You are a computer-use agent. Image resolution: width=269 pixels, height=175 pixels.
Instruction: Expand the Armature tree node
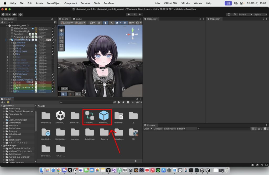pos(12,43)
